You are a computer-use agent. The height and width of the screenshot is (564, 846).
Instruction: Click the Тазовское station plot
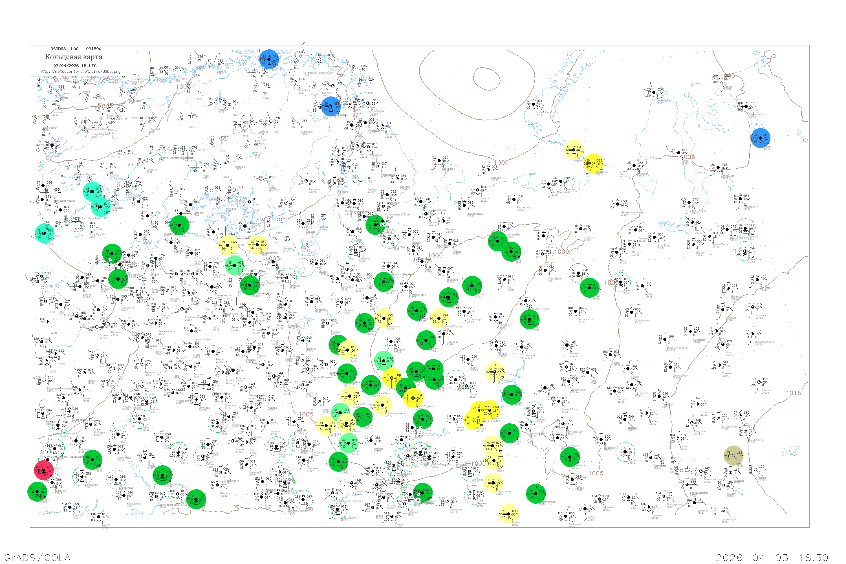point(741,199)
